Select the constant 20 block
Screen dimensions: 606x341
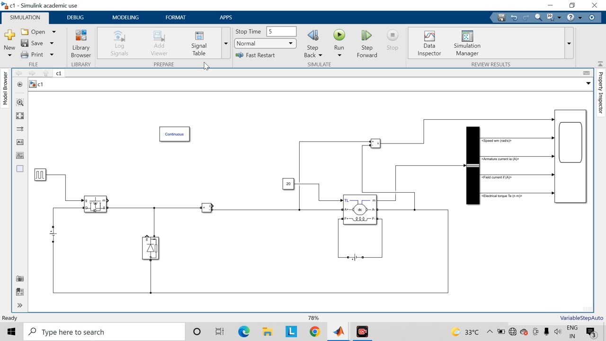(288, 184)
